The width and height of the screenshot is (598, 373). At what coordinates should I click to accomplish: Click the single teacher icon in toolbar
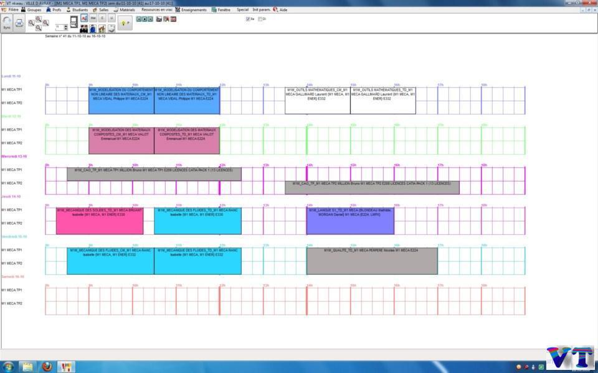[x=92, y=29]
